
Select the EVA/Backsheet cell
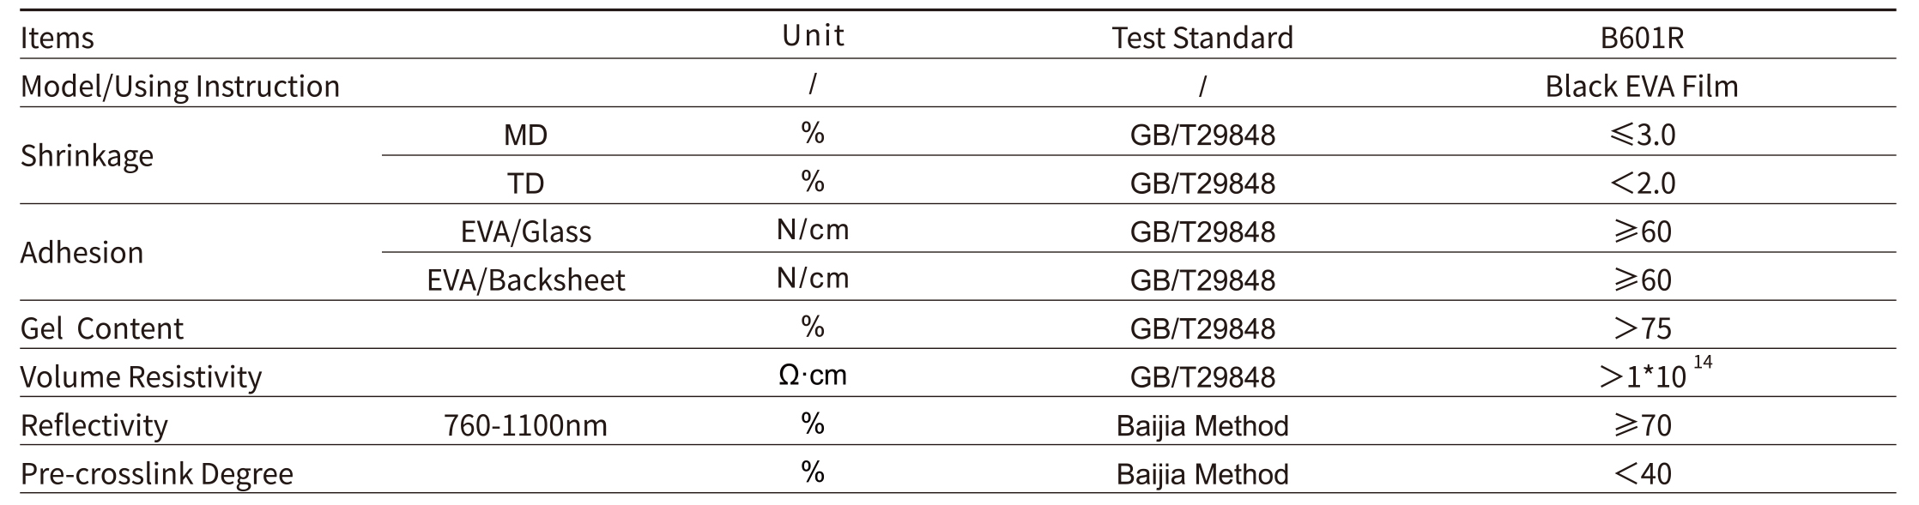pos(525,280)
